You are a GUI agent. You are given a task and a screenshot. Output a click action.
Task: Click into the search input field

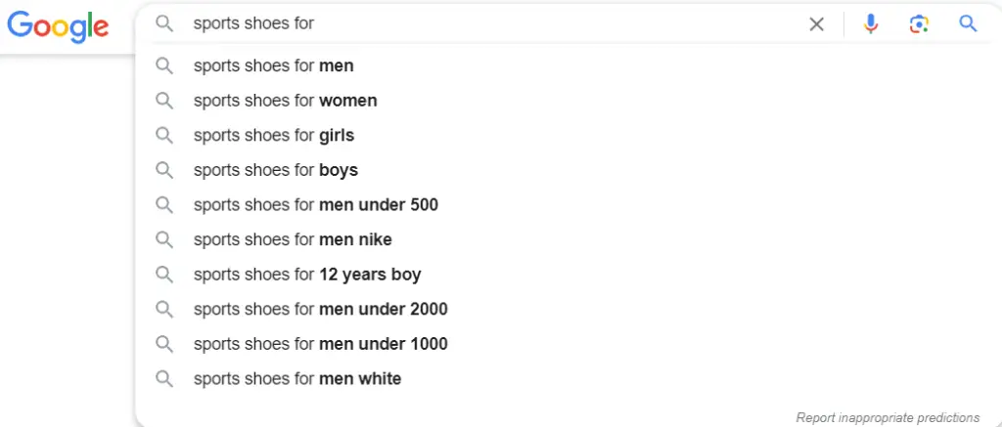tap(489, 24)
